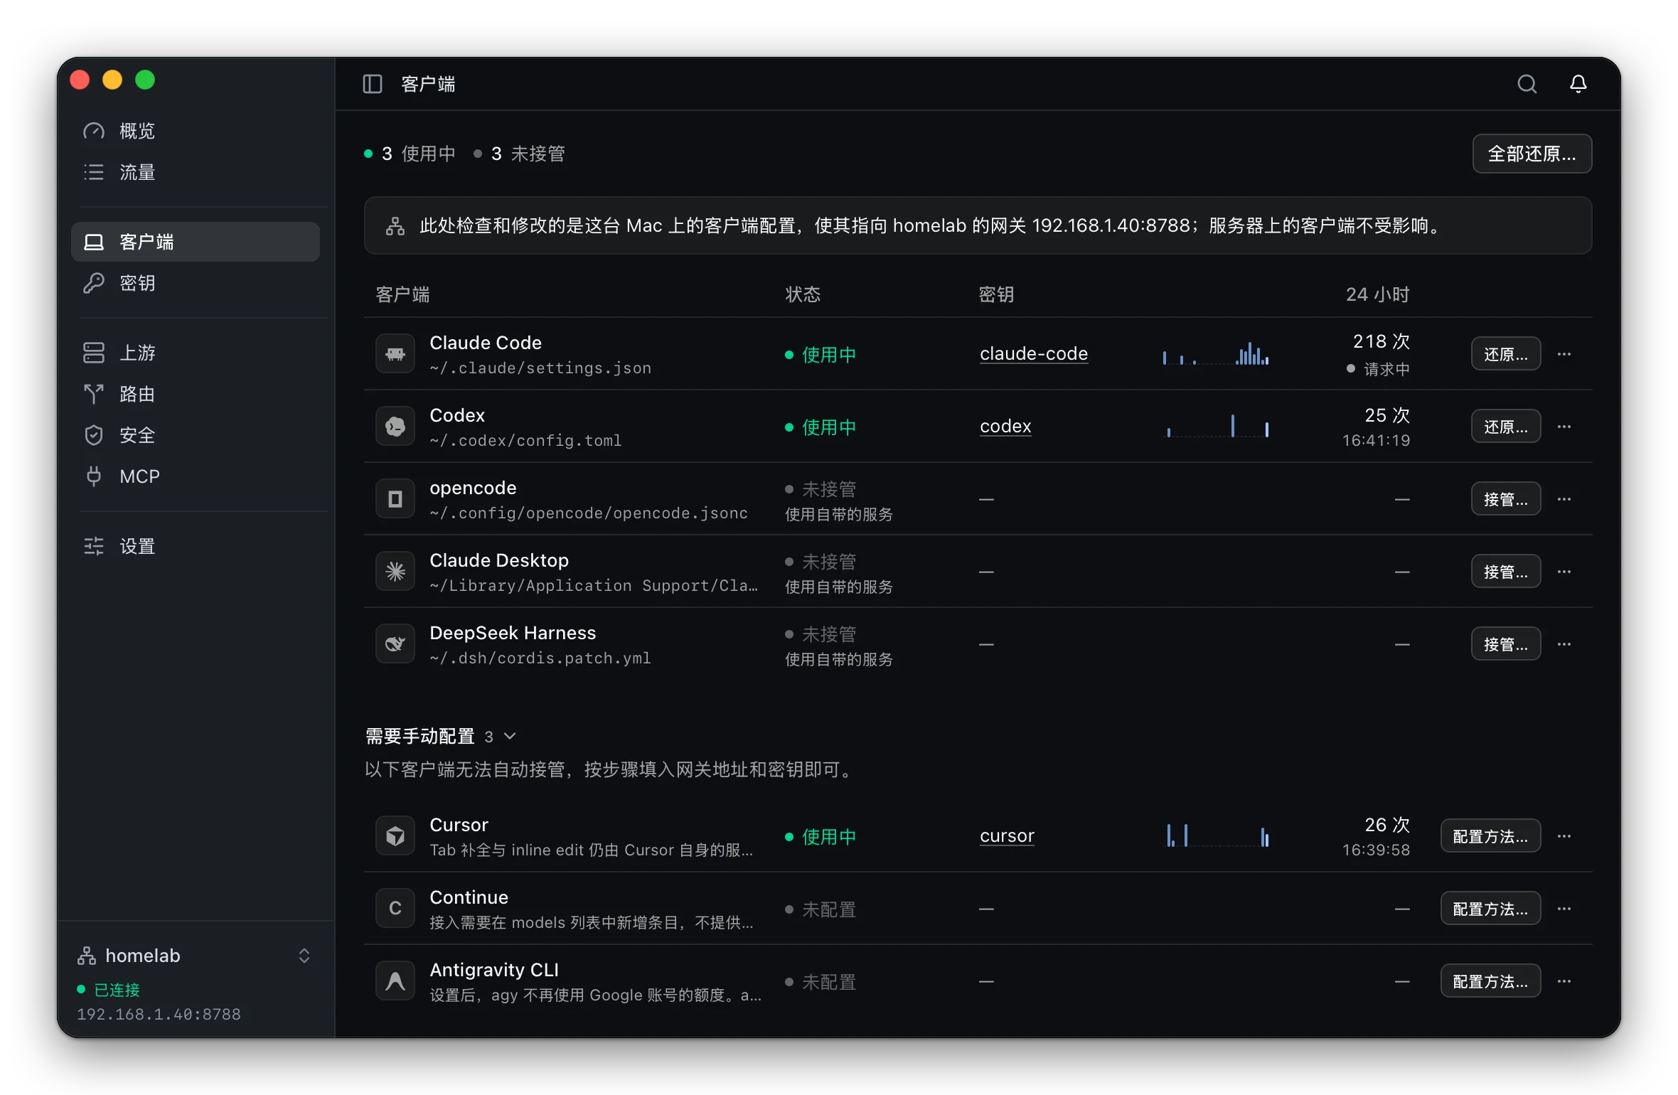Viewport: 1678px width, 1095px height.
Task: Open 路由 in the sidebar
Action: click(x=196, y=394)
